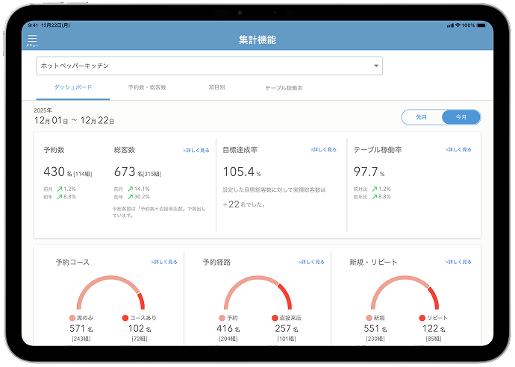Open the 項目別 tab
This screenshot has width=515, height=367.
point(216,87)
